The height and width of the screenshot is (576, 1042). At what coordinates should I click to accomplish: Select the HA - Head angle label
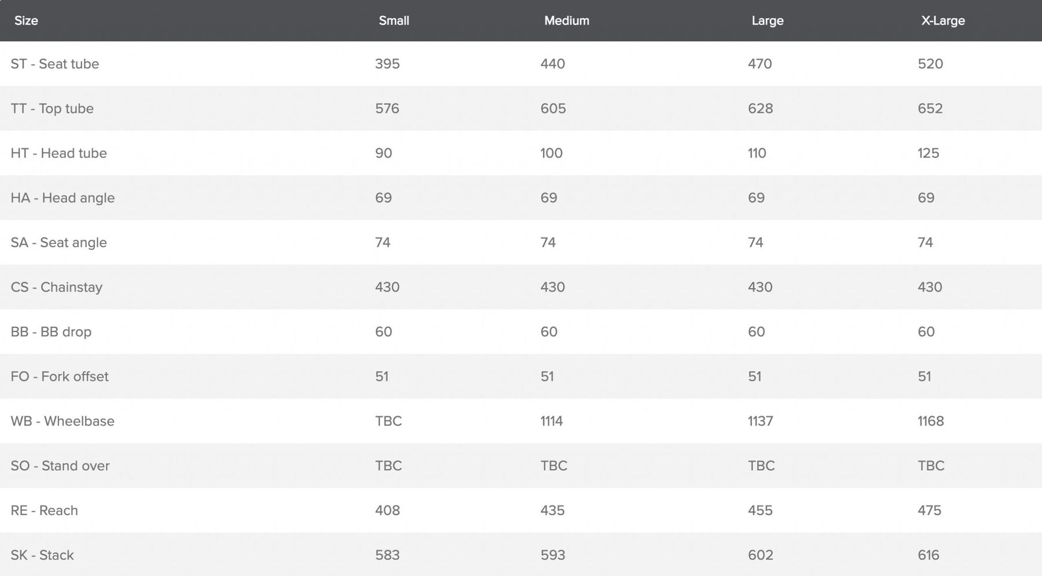coord(63,198)
